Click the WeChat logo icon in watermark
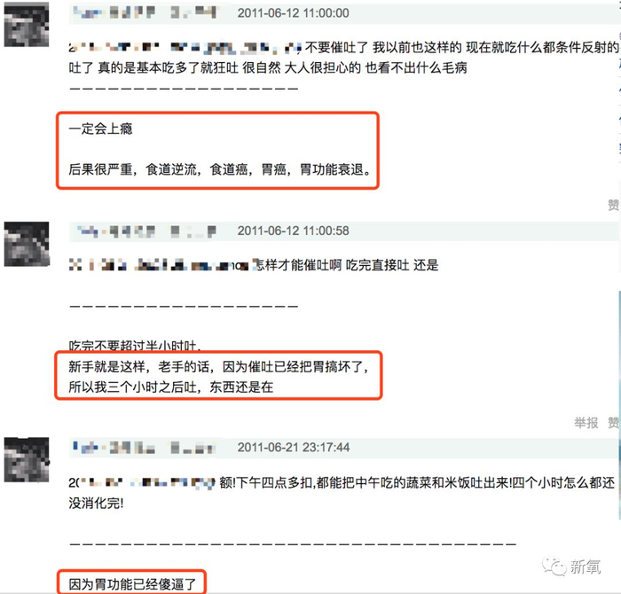 coord(554,567)
